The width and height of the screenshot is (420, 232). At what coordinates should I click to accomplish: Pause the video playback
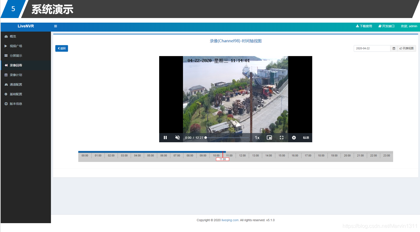coord(165,138)
